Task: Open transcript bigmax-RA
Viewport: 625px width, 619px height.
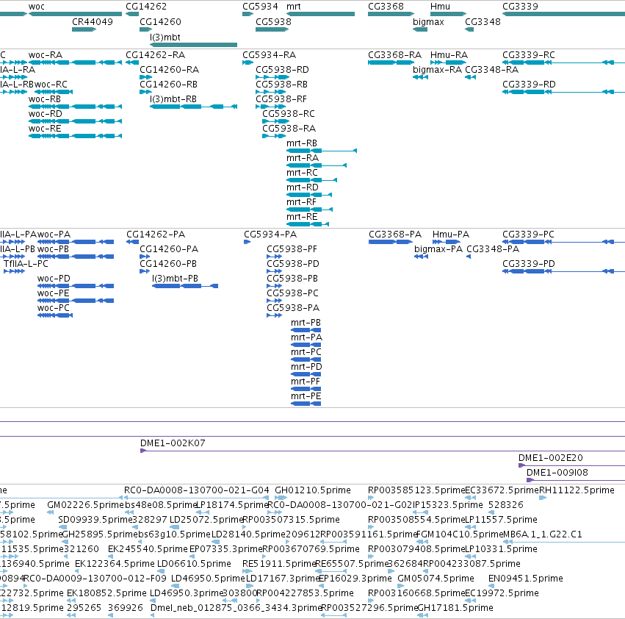Action: 437,69
